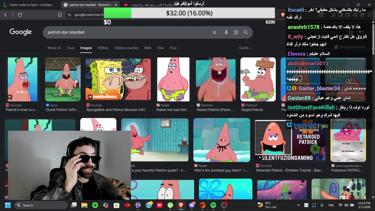Click the google.com address bar
This screenshot has width=375, height=211.
(89, 15)
